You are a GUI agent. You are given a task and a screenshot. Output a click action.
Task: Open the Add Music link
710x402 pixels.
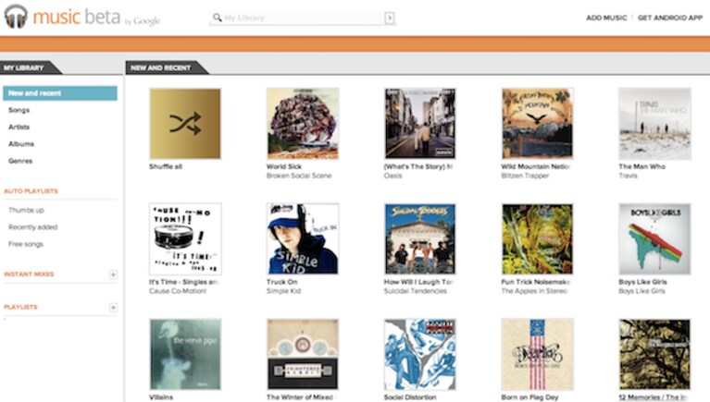606,18
